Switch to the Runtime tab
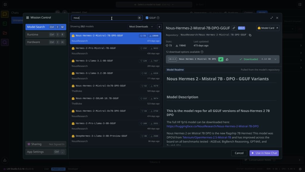The image size is (305, 172). (x=46, y=35)
